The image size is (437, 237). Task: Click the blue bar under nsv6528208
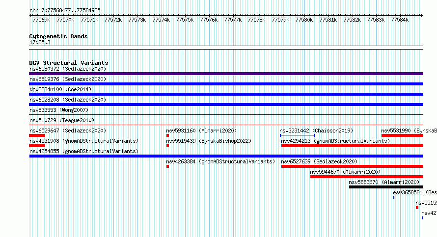[226, 105]
